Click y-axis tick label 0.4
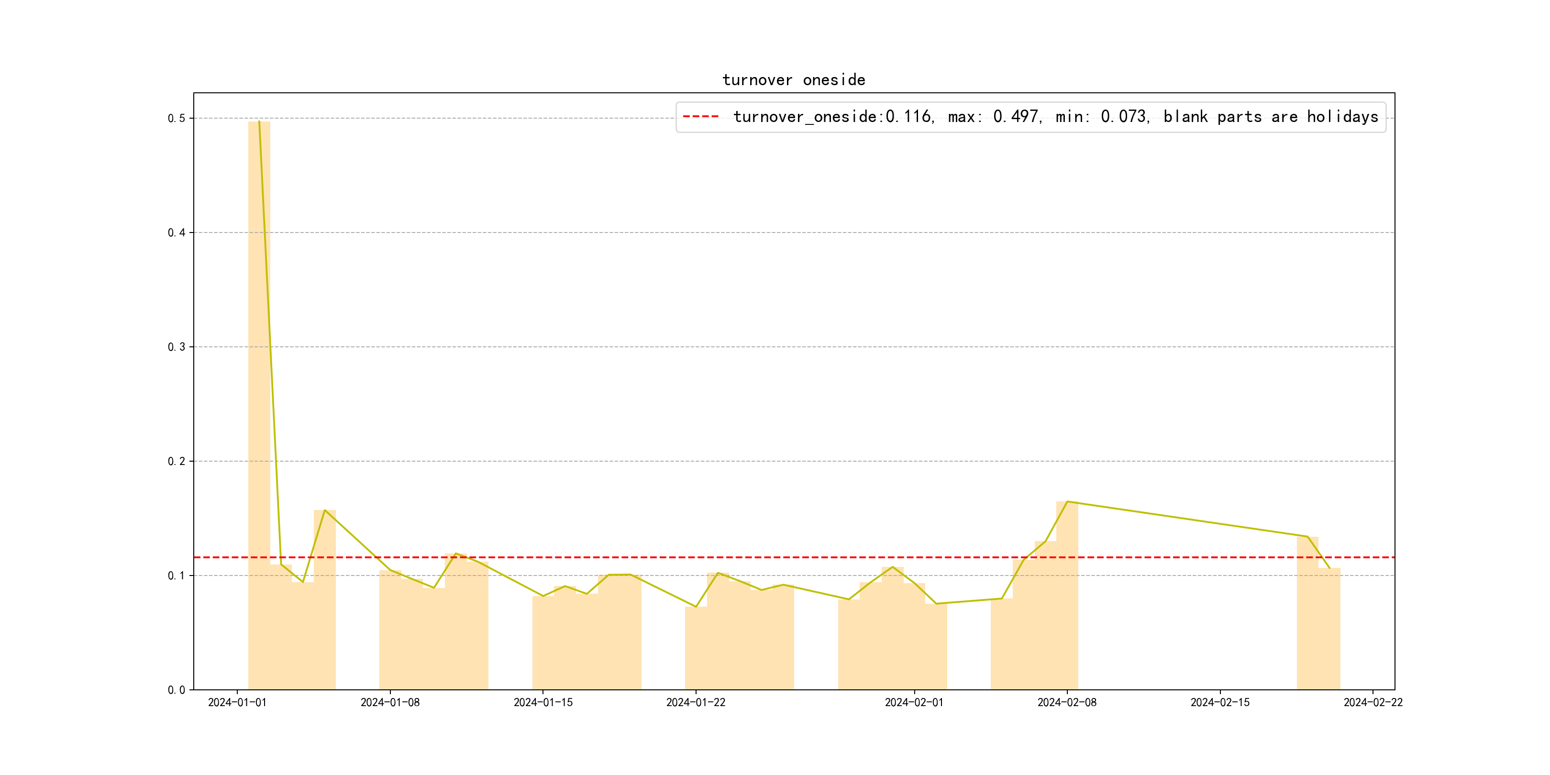Screen dimensions: 1550x775 coord(177,233)
